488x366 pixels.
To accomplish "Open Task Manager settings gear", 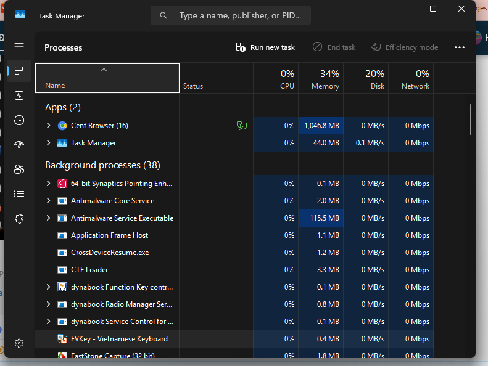I will (x=19, y=343).
